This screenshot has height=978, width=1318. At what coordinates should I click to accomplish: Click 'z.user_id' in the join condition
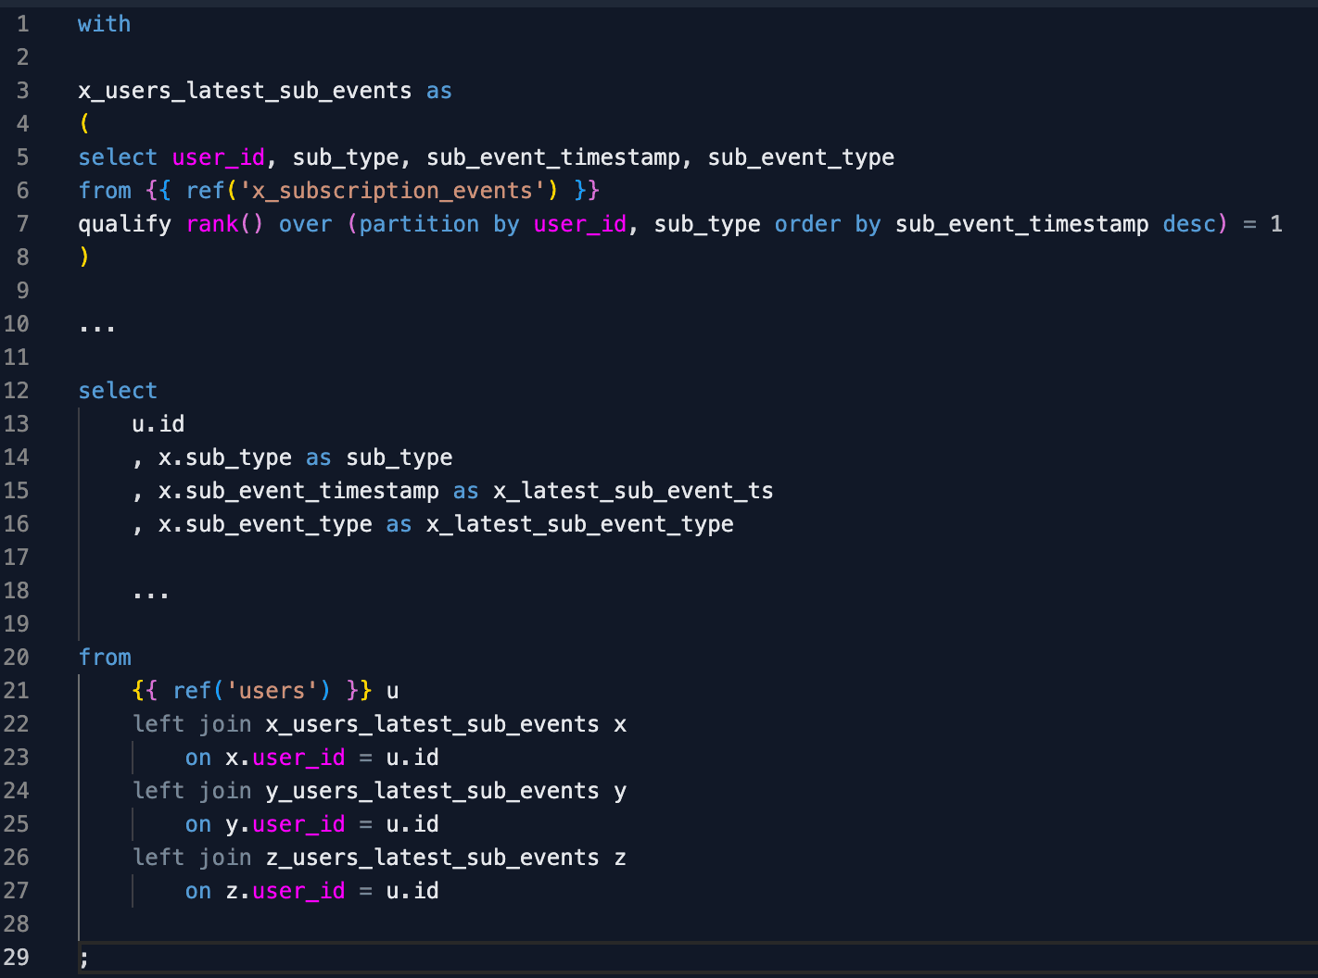(285, 891)
